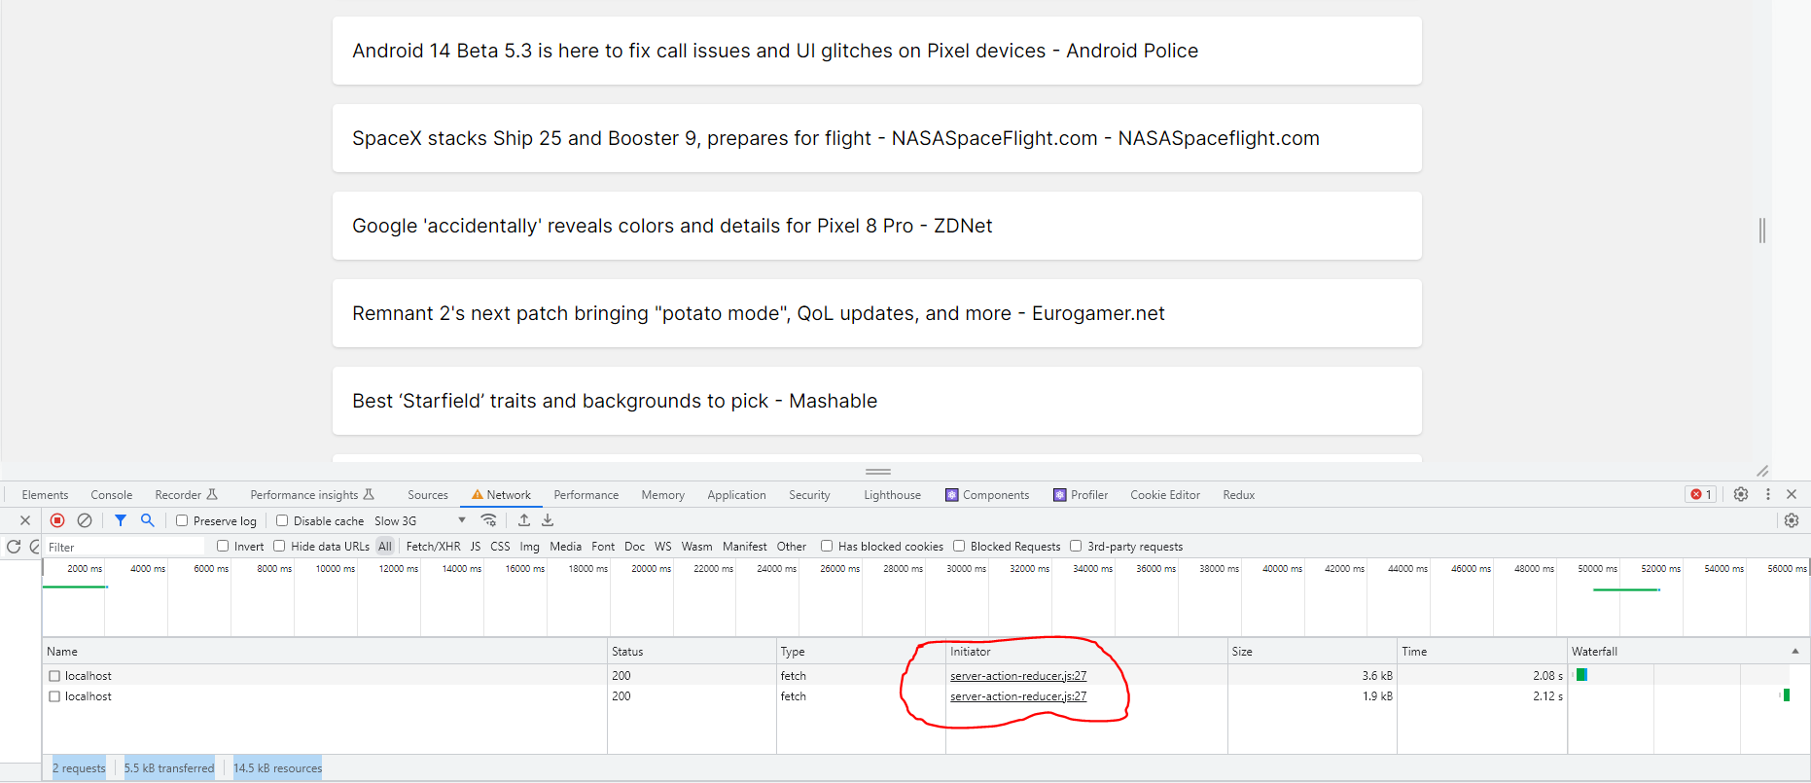Image resolution: width=1811 pixels, height=783 pixels.
Task: Open the network search magnifier
Action: coord(148,520)
